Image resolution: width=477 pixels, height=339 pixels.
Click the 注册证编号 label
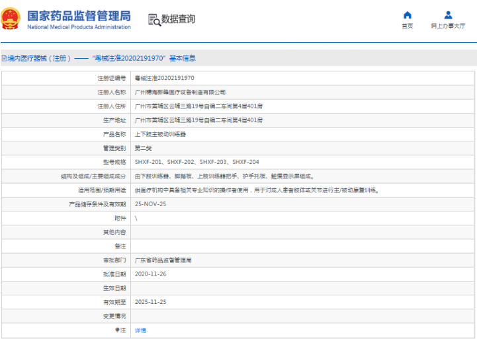click(112, 78)
